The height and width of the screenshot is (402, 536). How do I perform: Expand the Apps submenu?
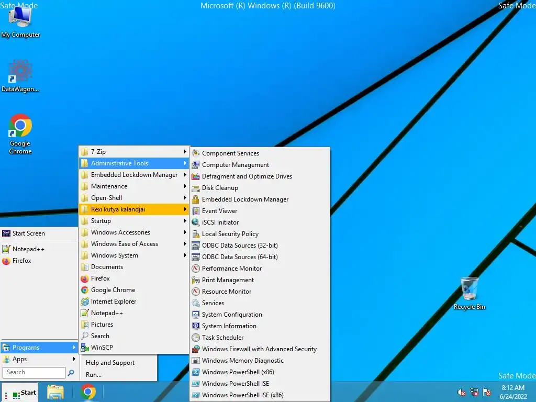[x=39, y=359]
